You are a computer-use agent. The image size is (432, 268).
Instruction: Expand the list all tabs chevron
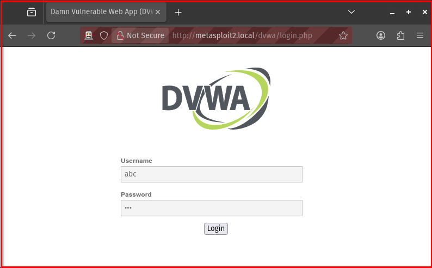pyautogui.click(x=351, y=12)
